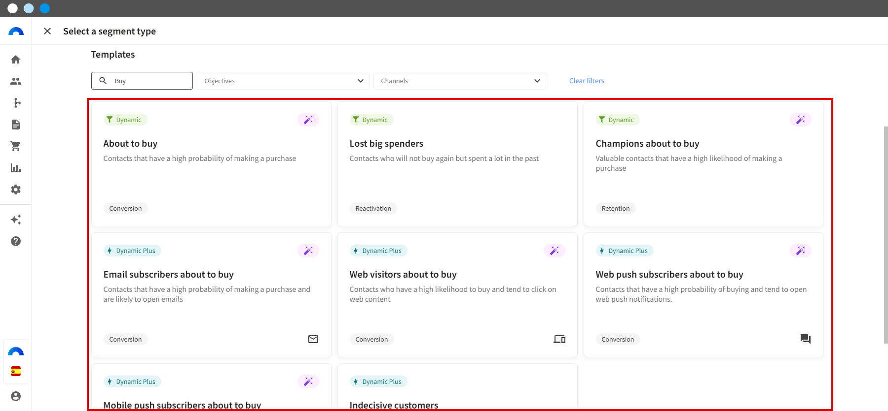Open the Objectives dropdown
This screenshot has width=888, height=411.
(x=283, y=81)
